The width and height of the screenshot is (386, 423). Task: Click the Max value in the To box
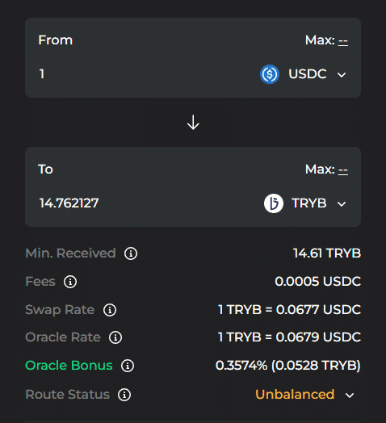point(343,170)
